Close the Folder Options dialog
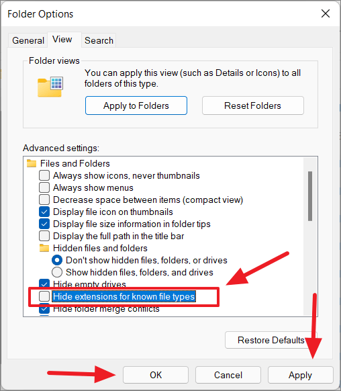The width and height of the screenshot is (341, 391). 326,13
